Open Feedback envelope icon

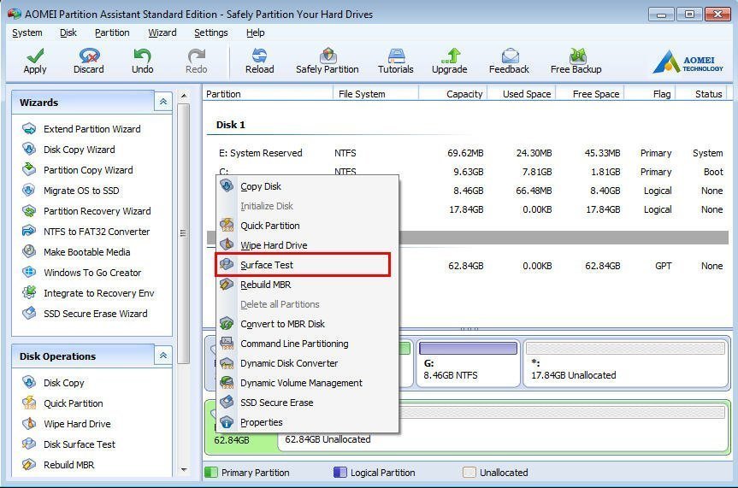click(510, 56)
